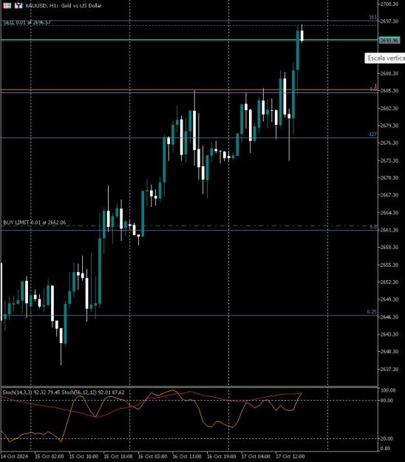This screenshot has width=405, height=462.
Task: Select the Fibonacci 161 level label
Action: [x=373, y=17]
